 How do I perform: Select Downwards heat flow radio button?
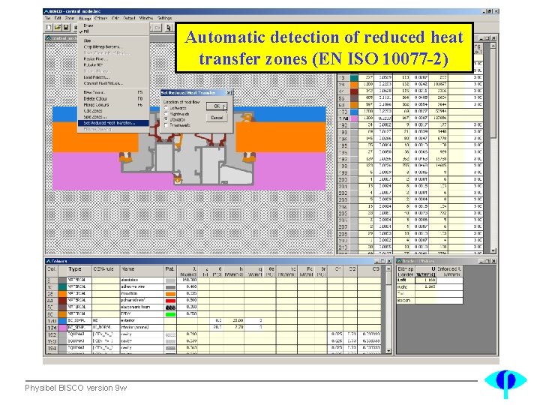[x=166, y=125]
